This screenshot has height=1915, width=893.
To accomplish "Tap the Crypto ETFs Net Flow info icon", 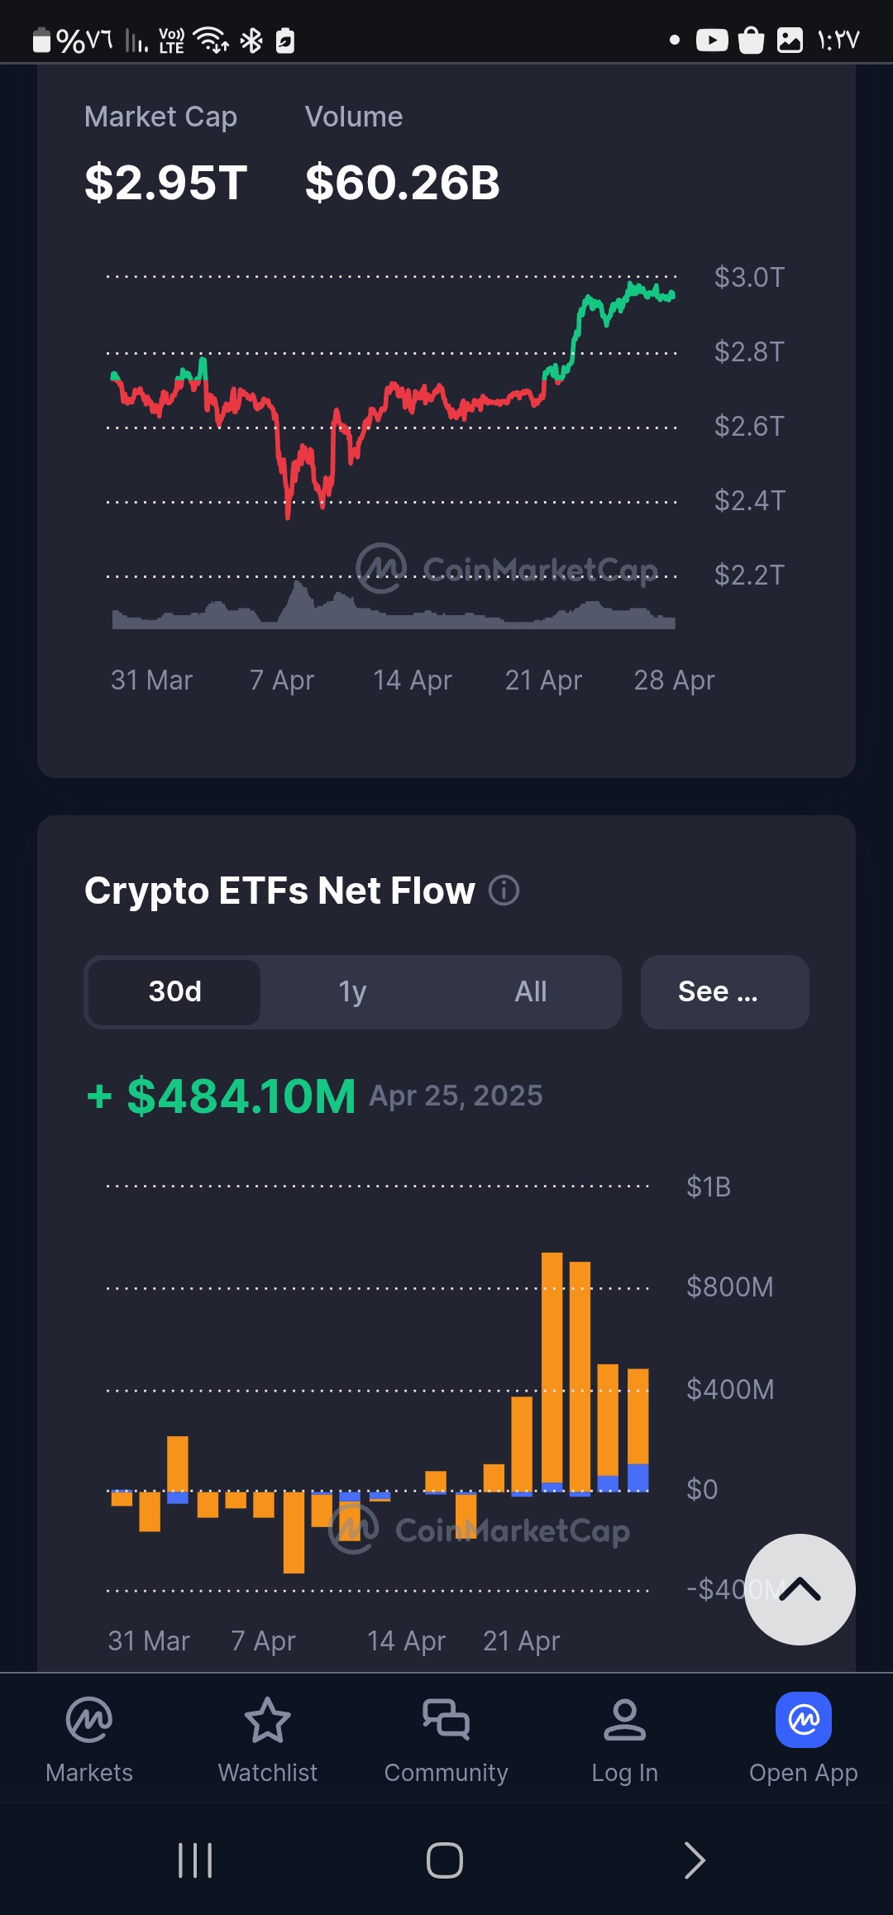I will 504,891.
